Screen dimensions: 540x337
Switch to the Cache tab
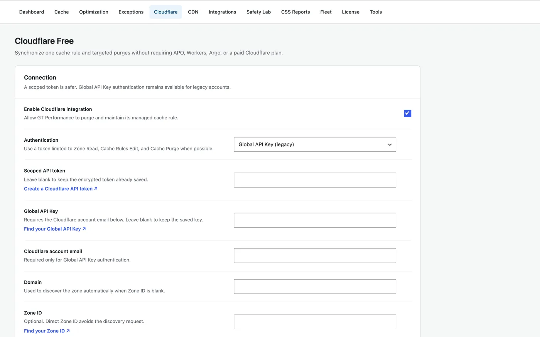[62, 12]
